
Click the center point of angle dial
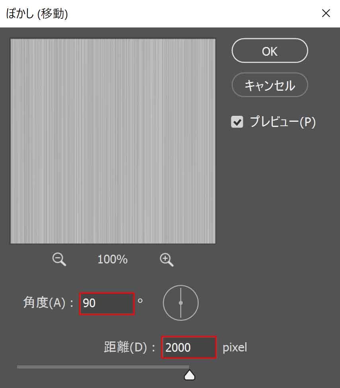pyautogui.click(x=181, y=303)
